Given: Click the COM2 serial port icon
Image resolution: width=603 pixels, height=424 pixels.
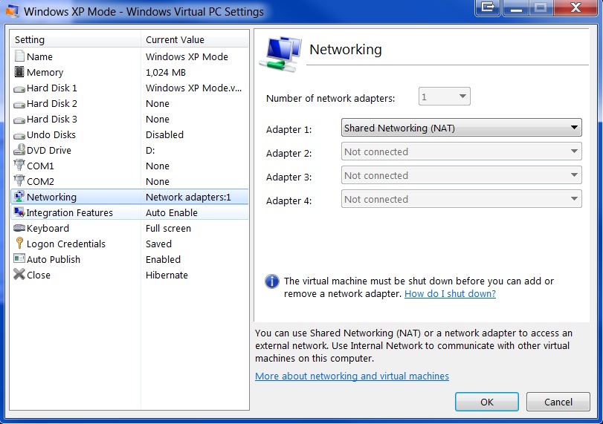Looking at the screenshot, I should pos(19,180).
